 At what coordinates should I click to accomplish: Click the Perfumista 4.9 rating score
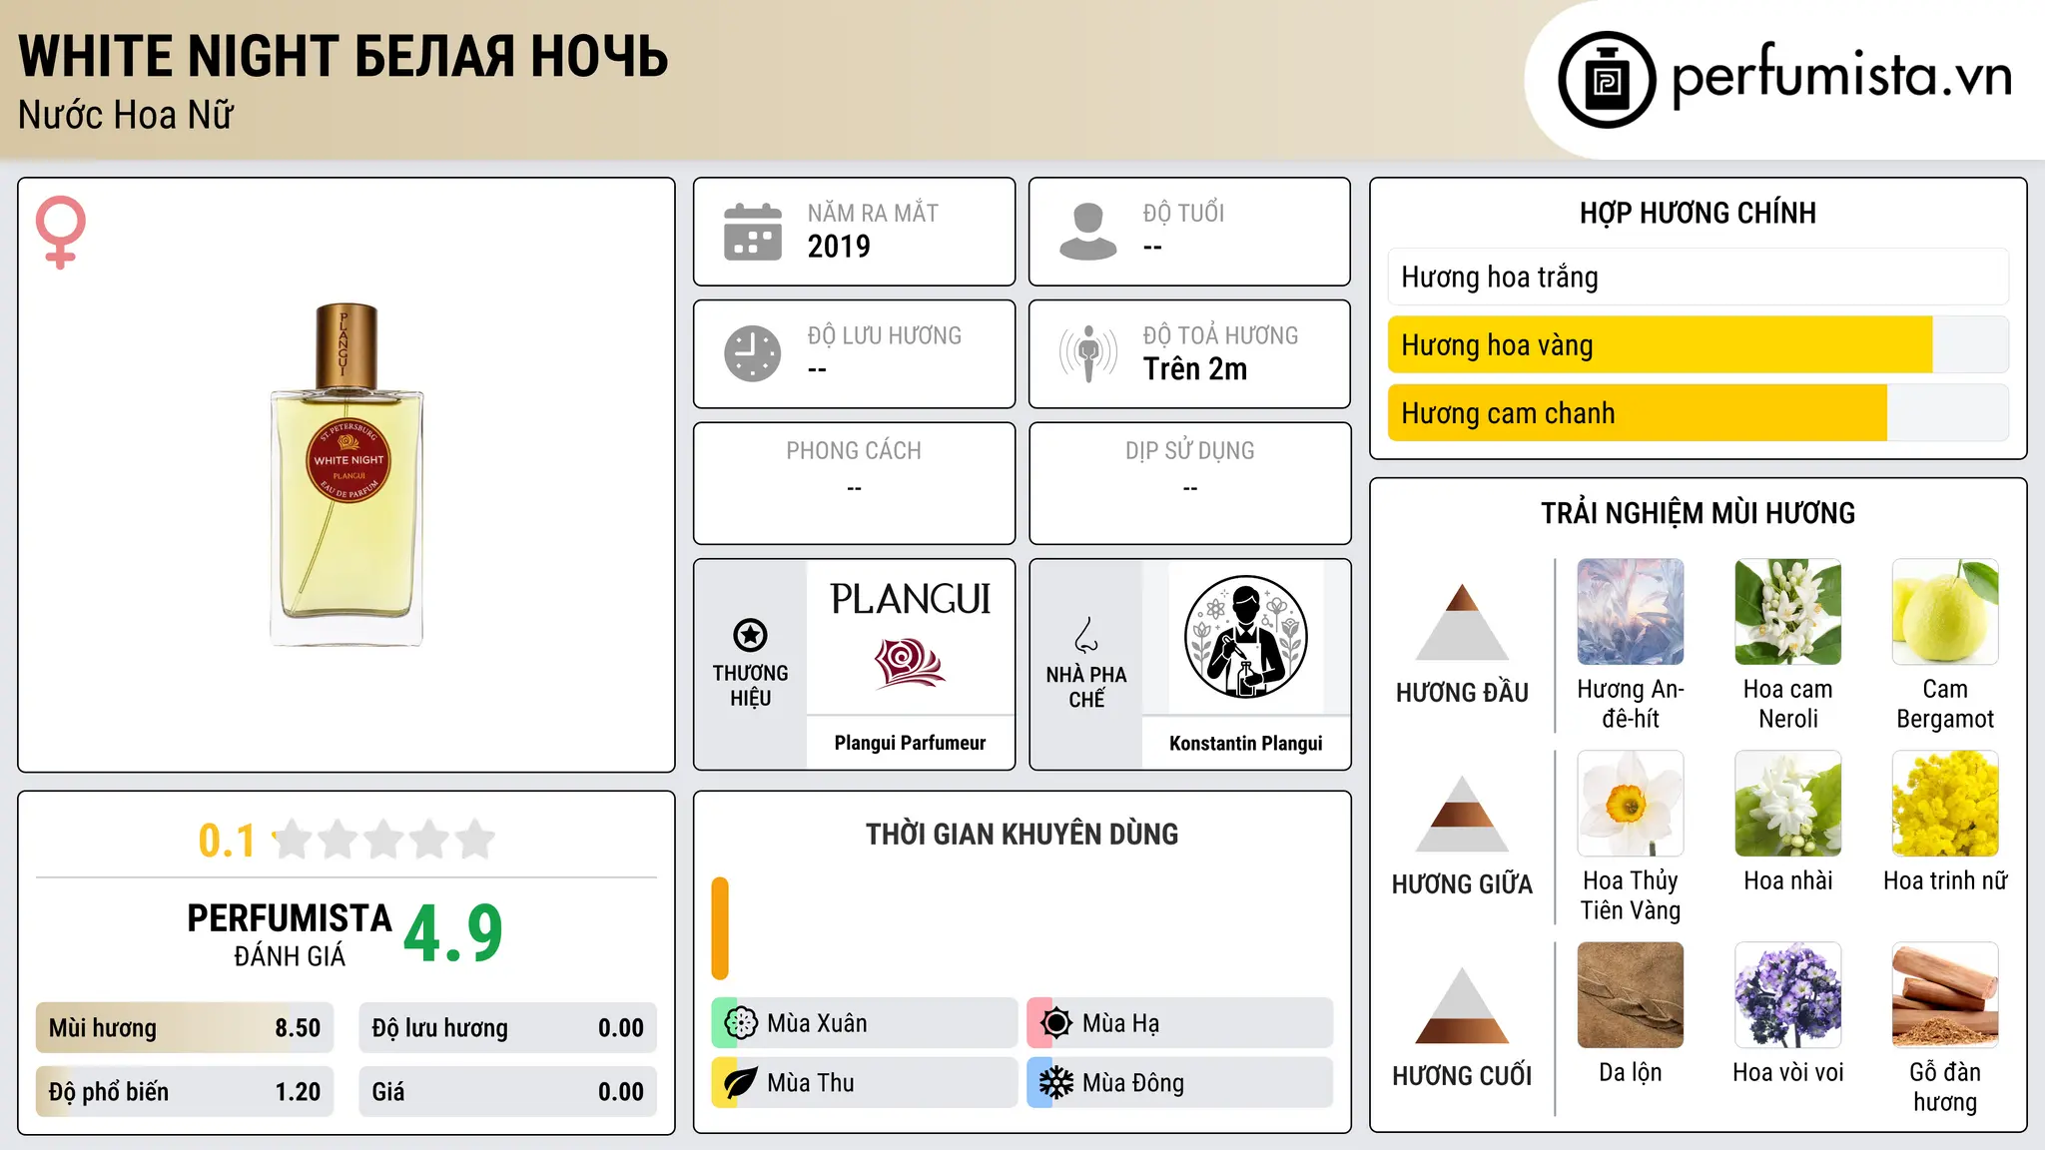point(453,933)
